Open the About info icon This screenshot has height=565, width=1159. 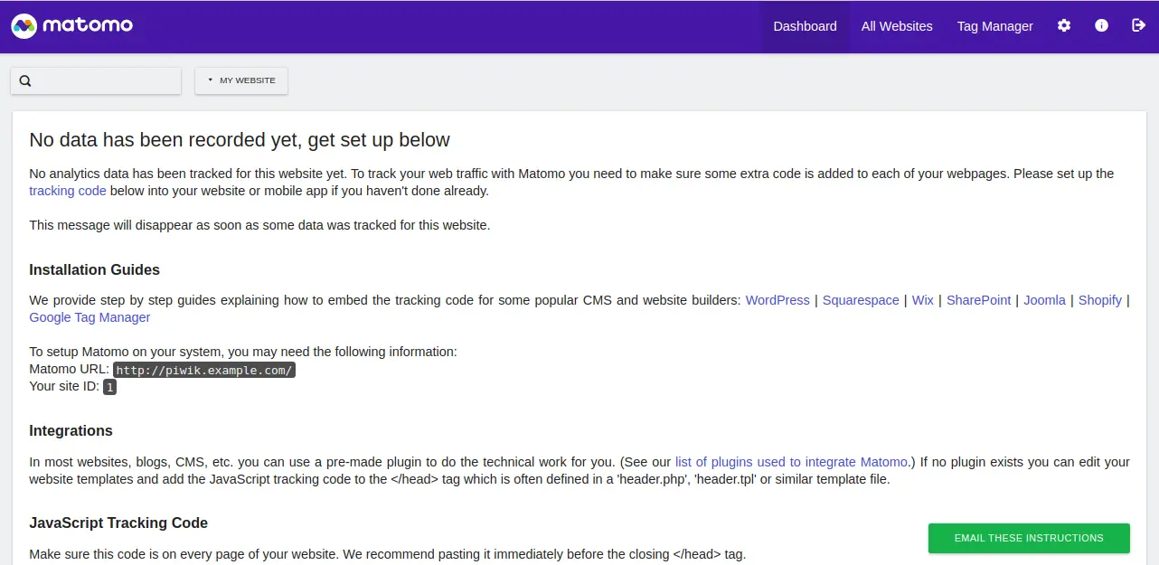click(1101, 26)
